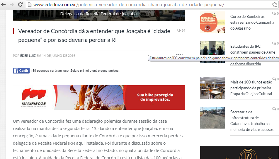The image size is (279, 159).
Task: Reload the page with refresh icon
Action: tap(20, 5)
